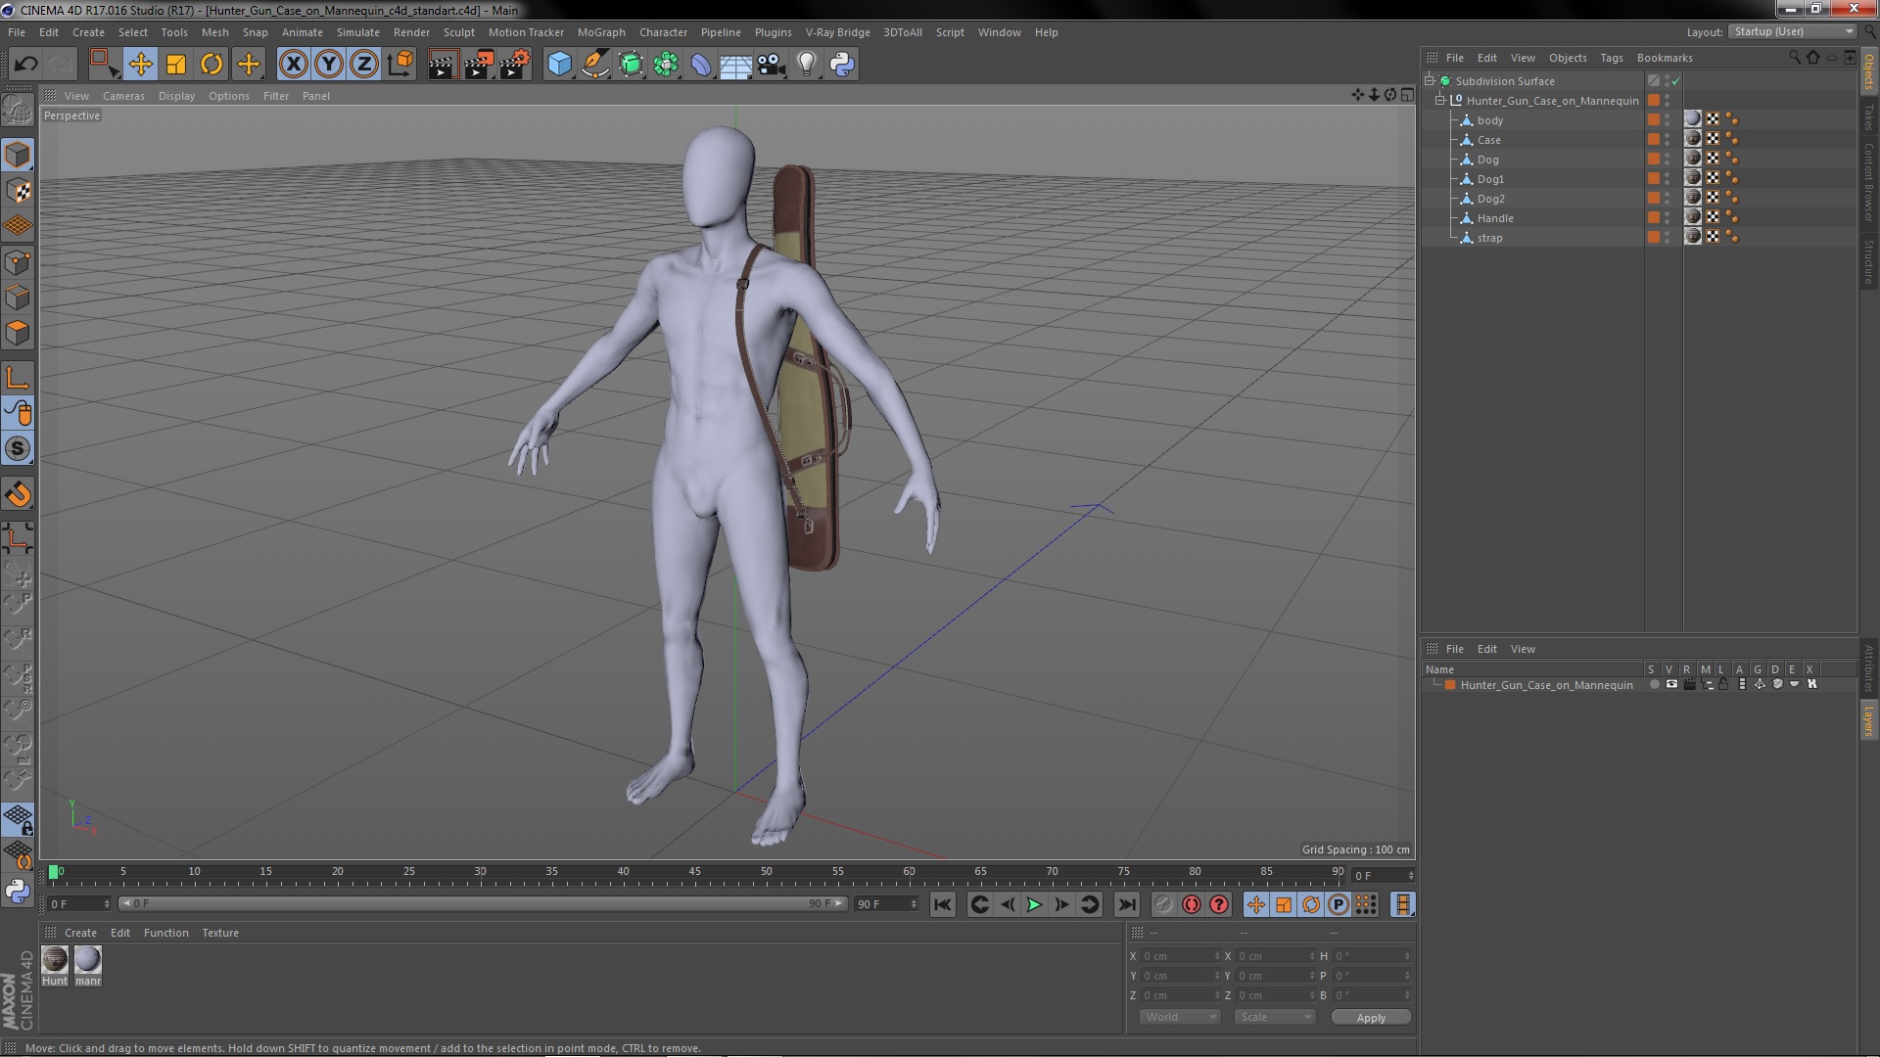1880x1057 pixels.
Task: Click the Apply button
Action: (1371, 1018)
